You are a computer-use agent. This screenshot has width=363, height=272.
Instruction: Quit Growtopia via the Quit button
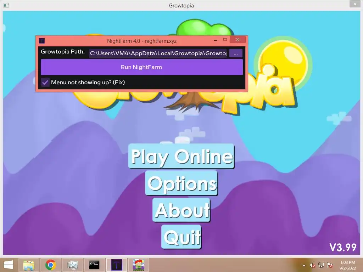click(x=181, y=237)
